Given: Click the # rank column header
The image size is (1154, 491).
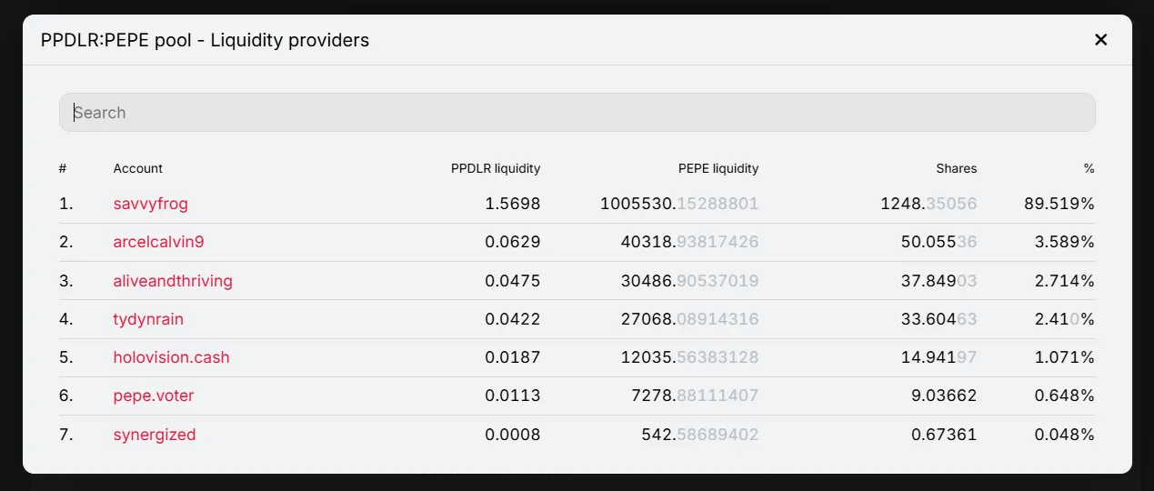Looking at the screenshot, I should coord(63,168).
